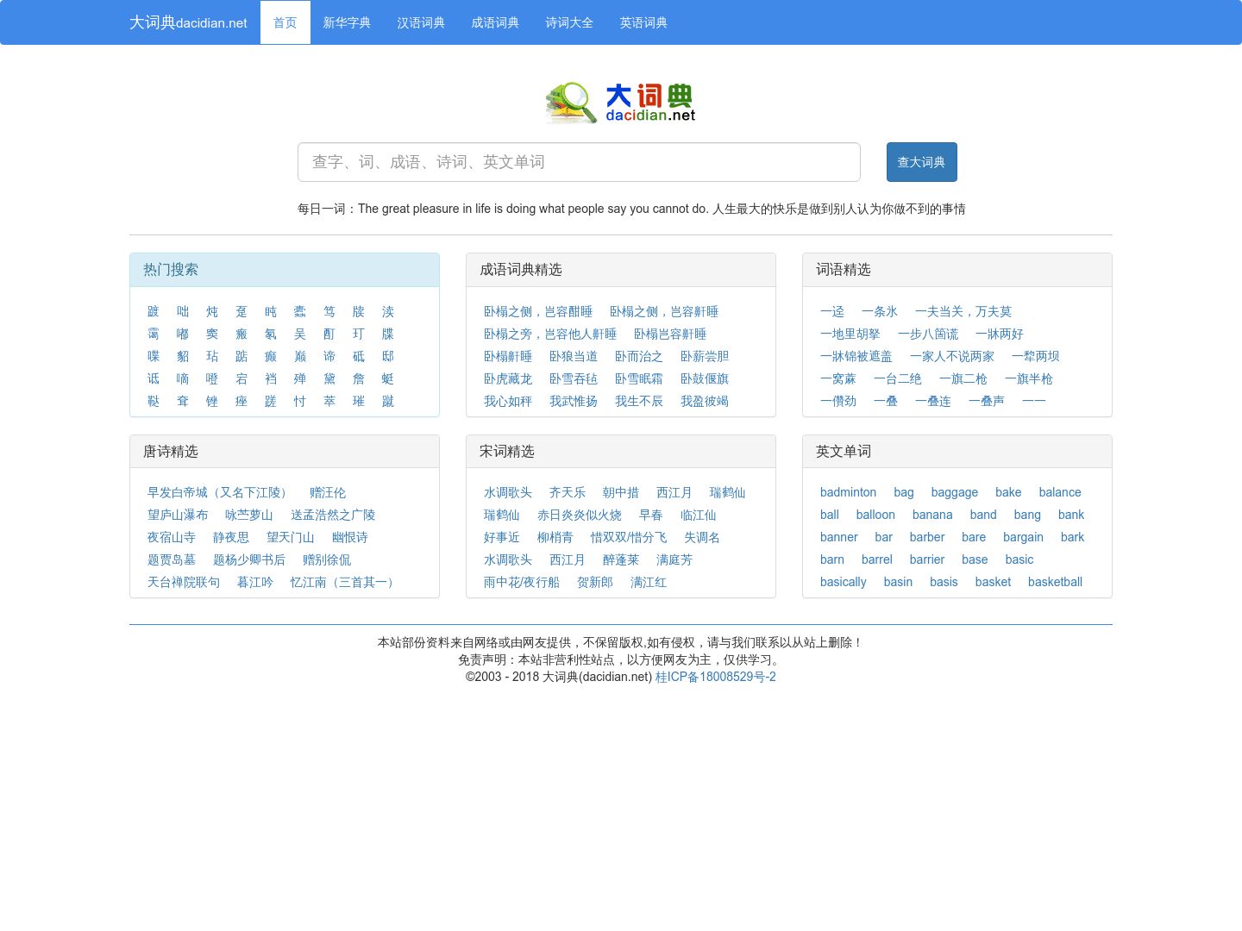Select the 首页 navigation tab
Viewport: 1242px width, 931px height.
pos(285,22)
